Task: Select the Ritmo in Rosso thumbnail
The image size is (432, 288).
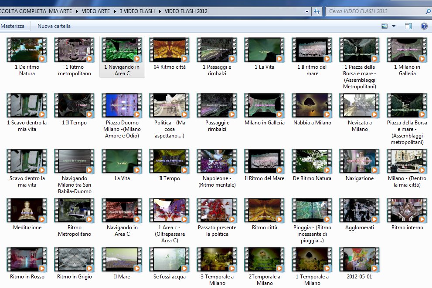Action: coord(27,260)
